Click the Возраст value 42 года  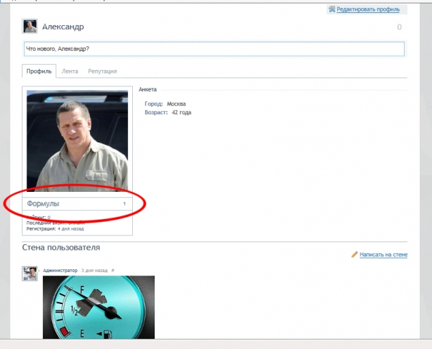point(181,112)
